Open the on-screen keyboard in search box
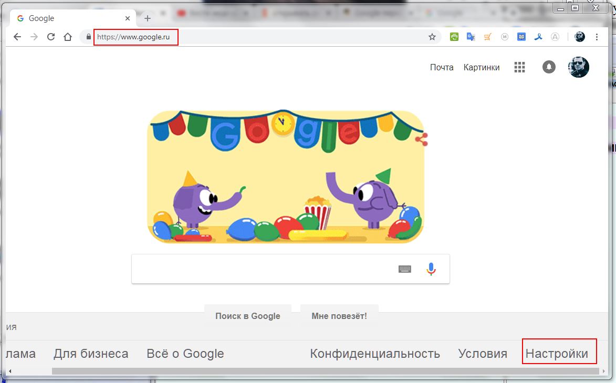This screenshot has height=383, width=616. pyautogui.click(x=405, y=269)
